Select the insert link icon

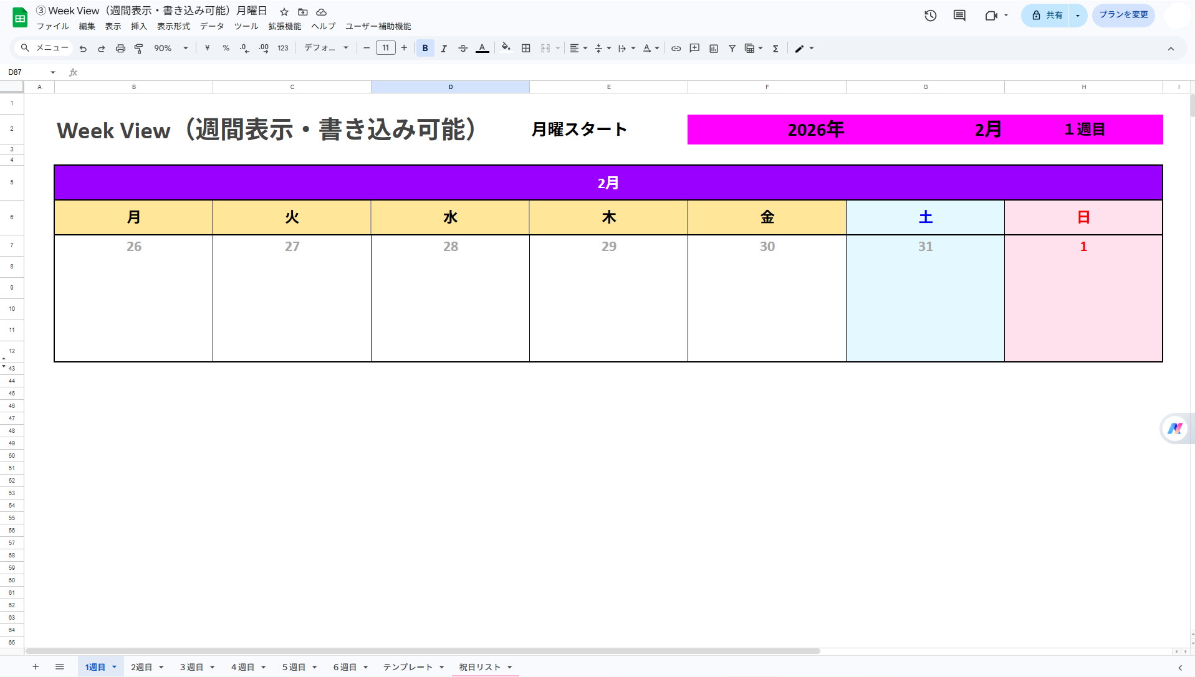point(676,48)
